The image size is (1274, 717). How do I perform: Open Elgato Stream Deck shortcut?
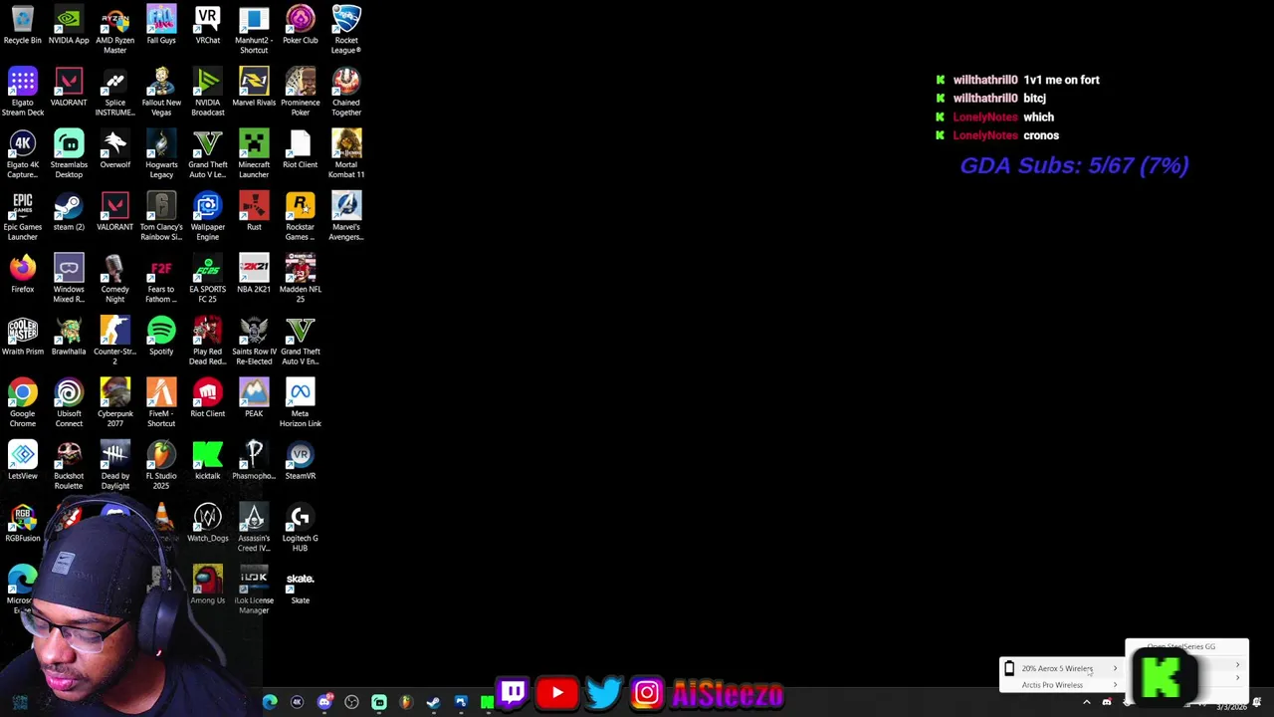click(x=22, y=93)
